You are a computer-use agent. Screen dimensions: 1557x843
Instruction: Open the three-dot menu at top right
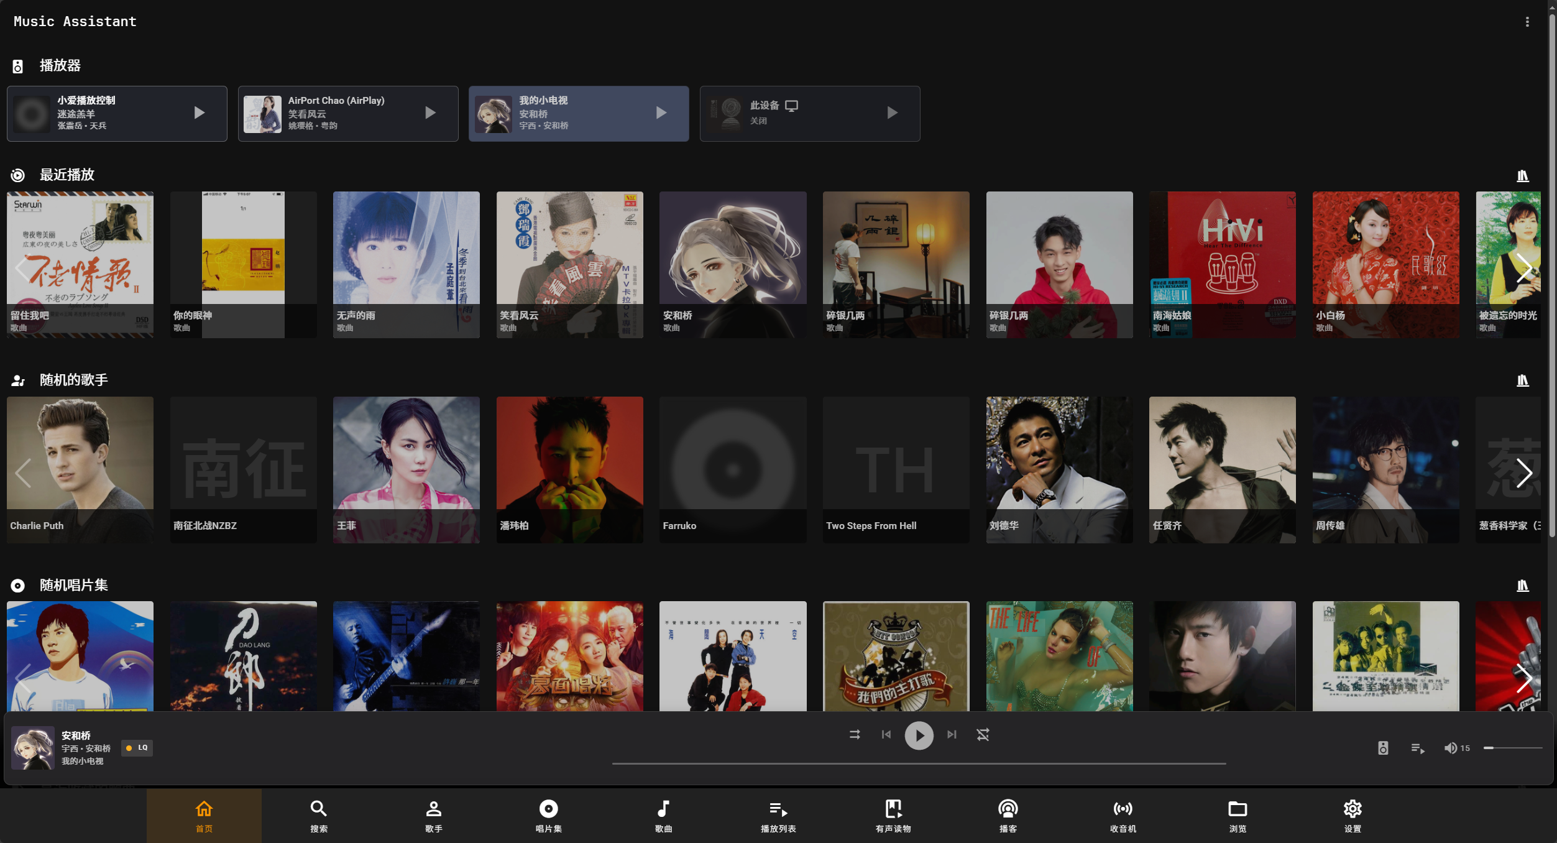pos(1527,22)
